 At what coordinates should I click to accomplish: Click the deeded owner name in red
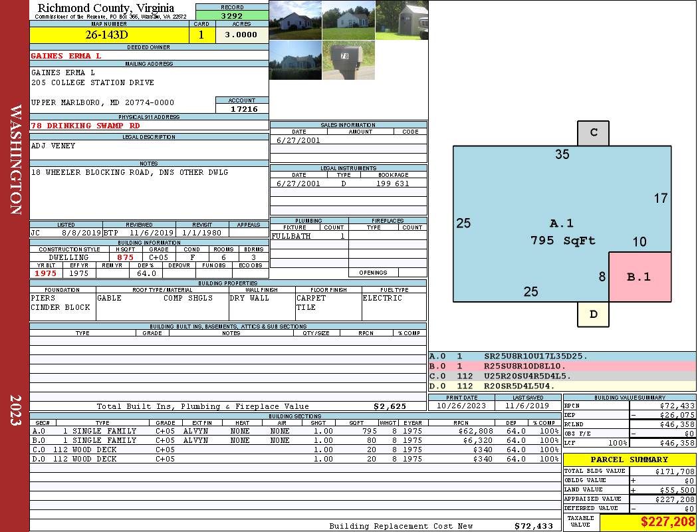pyautogui.click(x=66, y=56)
